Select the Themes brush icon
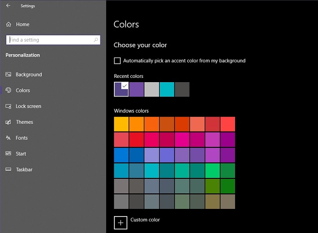This screenshot has width=318, height=233. click(8, 122)
